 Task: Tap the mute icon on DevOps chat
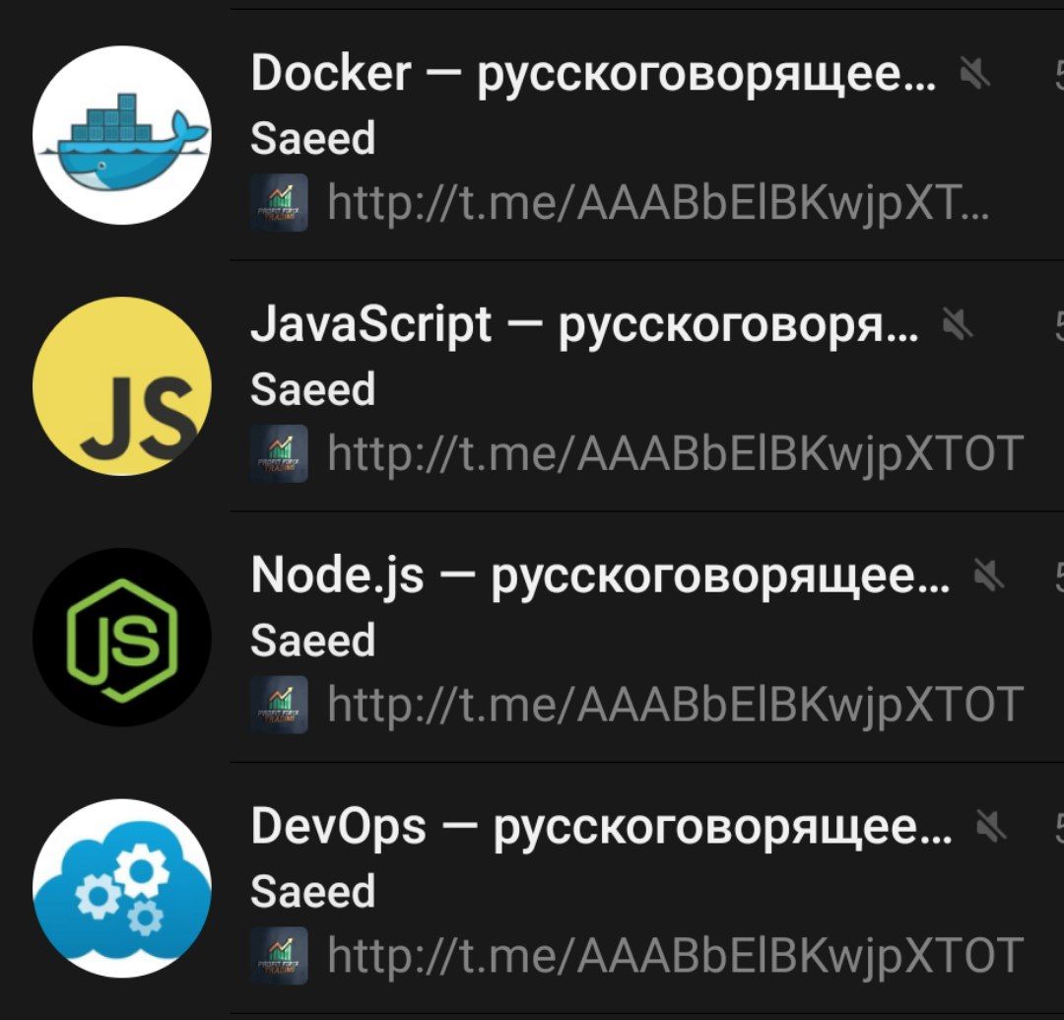coord(990,826)
